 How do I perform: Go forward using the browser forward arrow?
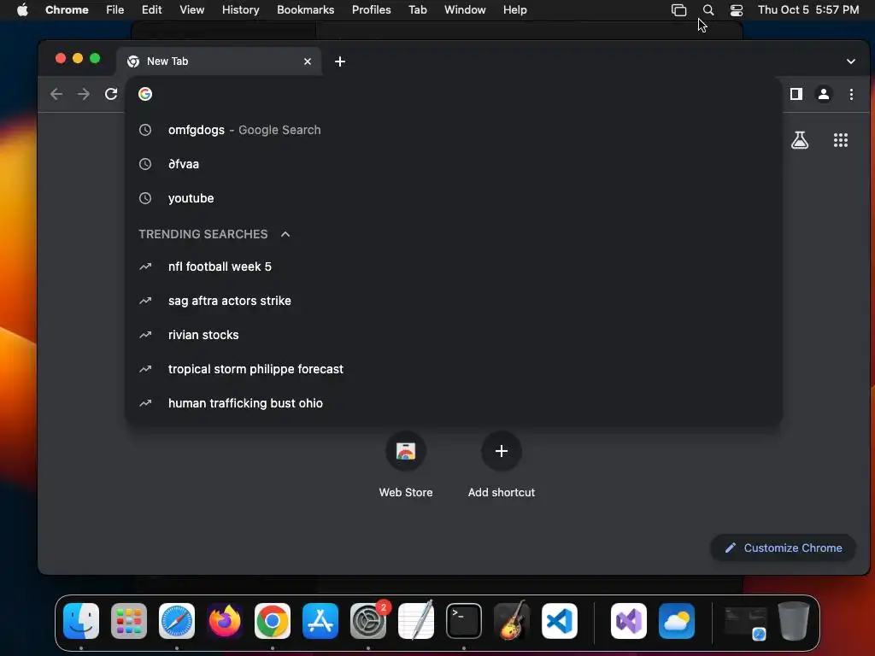84,94
